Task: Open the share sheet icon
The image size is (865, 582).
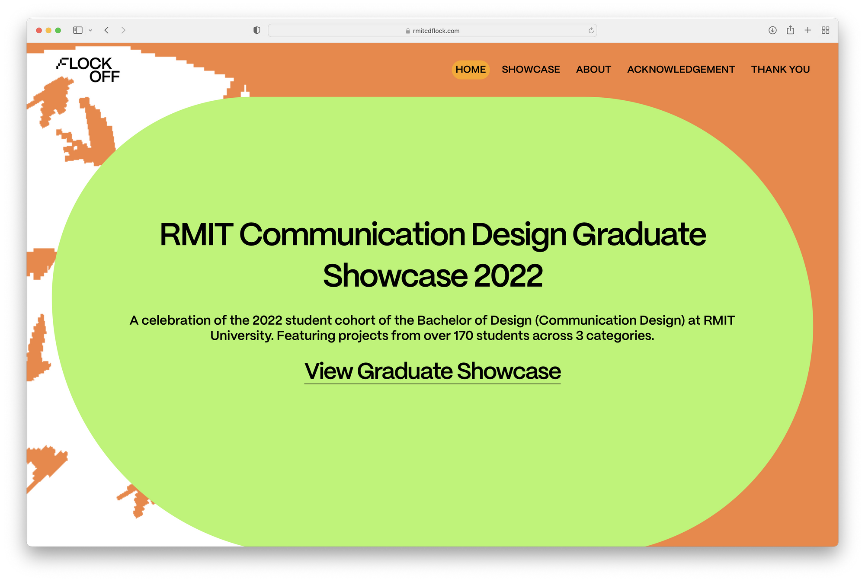Action: coord(790,30)
